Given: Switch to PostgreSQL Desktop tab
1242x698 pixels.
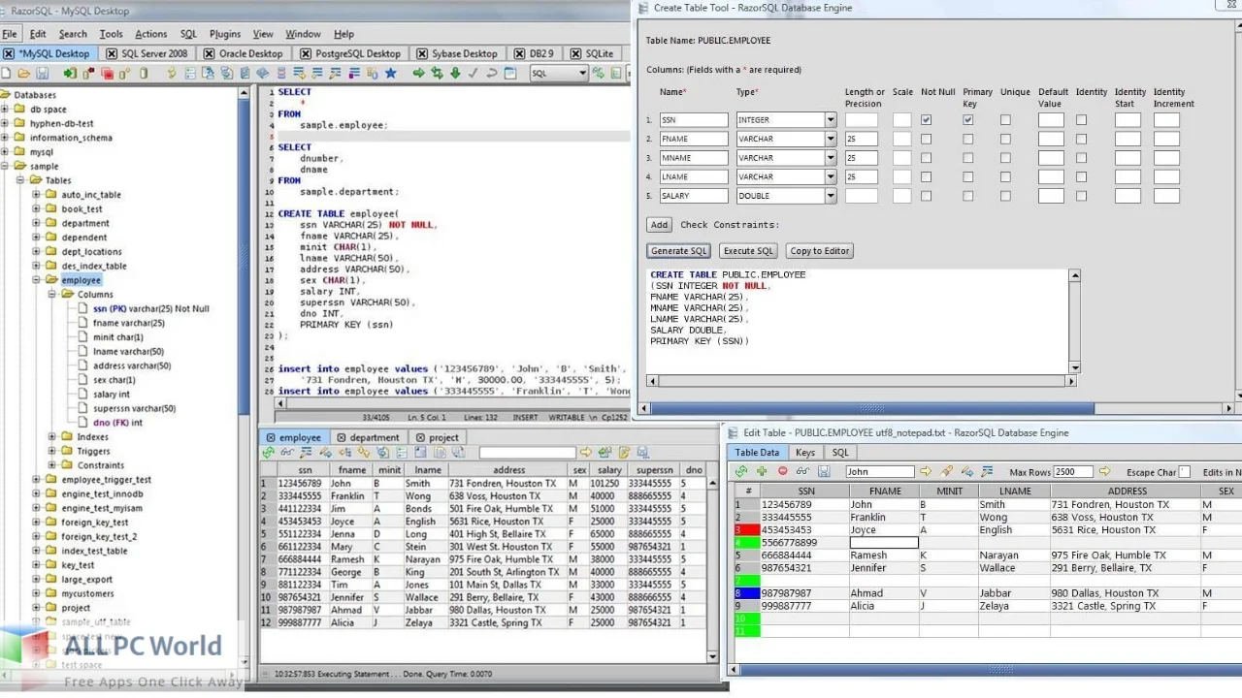Looking at the screenshot, I should pyautogui.click(x=349, y=53).
